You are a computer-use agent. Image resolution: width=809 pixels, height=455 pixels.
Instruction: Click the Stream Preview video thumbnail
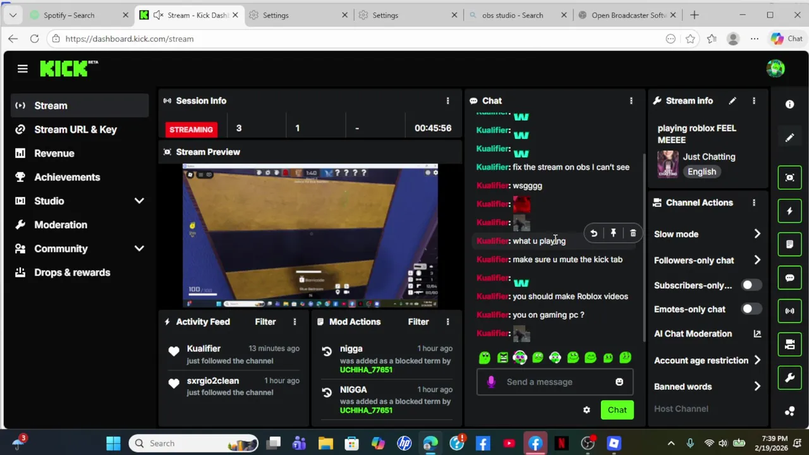pyautogui.click(x=310, y=236)
